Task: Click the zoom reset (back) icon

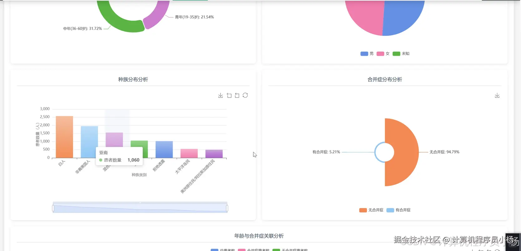Action: point(237,95)
